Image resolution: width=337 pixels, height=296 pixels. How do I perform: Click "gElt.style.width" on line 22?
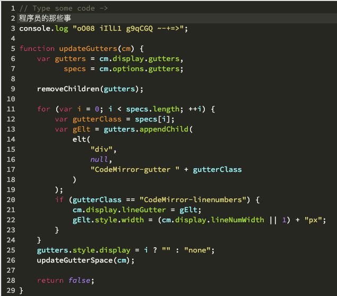[x=108, y=220]
